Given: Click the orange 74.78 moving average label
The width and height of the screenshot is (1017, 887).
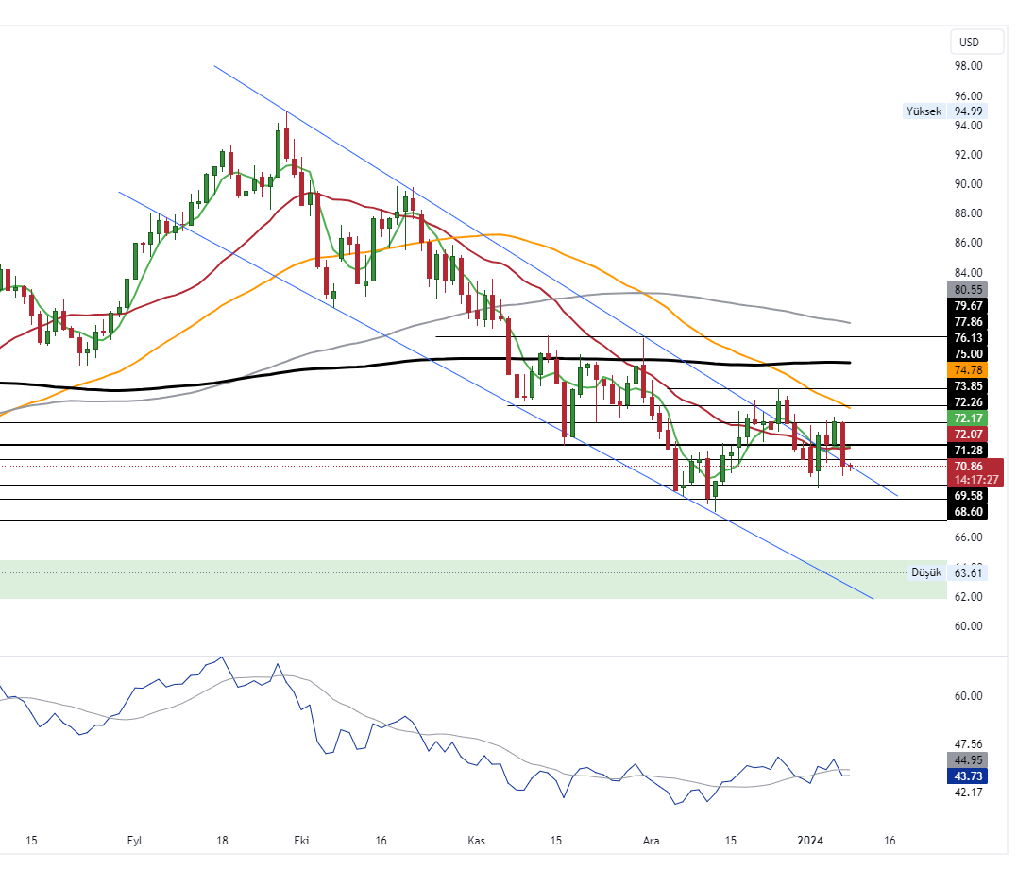Looking at the screenshot, I should coord(970,369).
